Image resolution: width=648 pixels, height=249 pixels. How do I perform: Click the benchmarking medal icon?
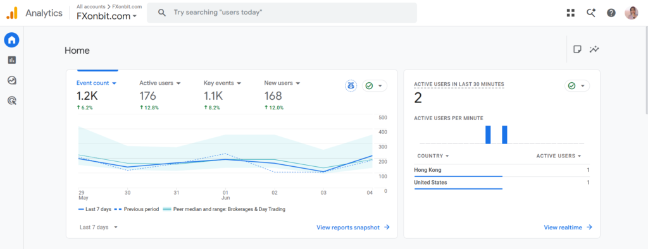(351, 86)
